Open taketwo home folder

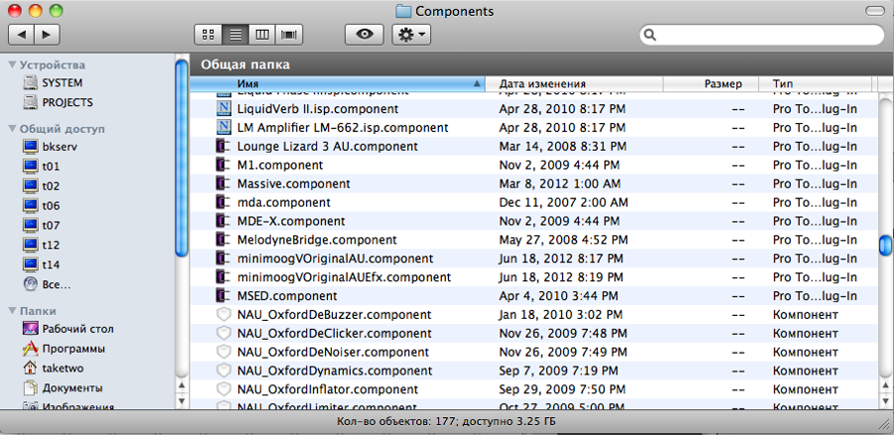click(53, 368)
